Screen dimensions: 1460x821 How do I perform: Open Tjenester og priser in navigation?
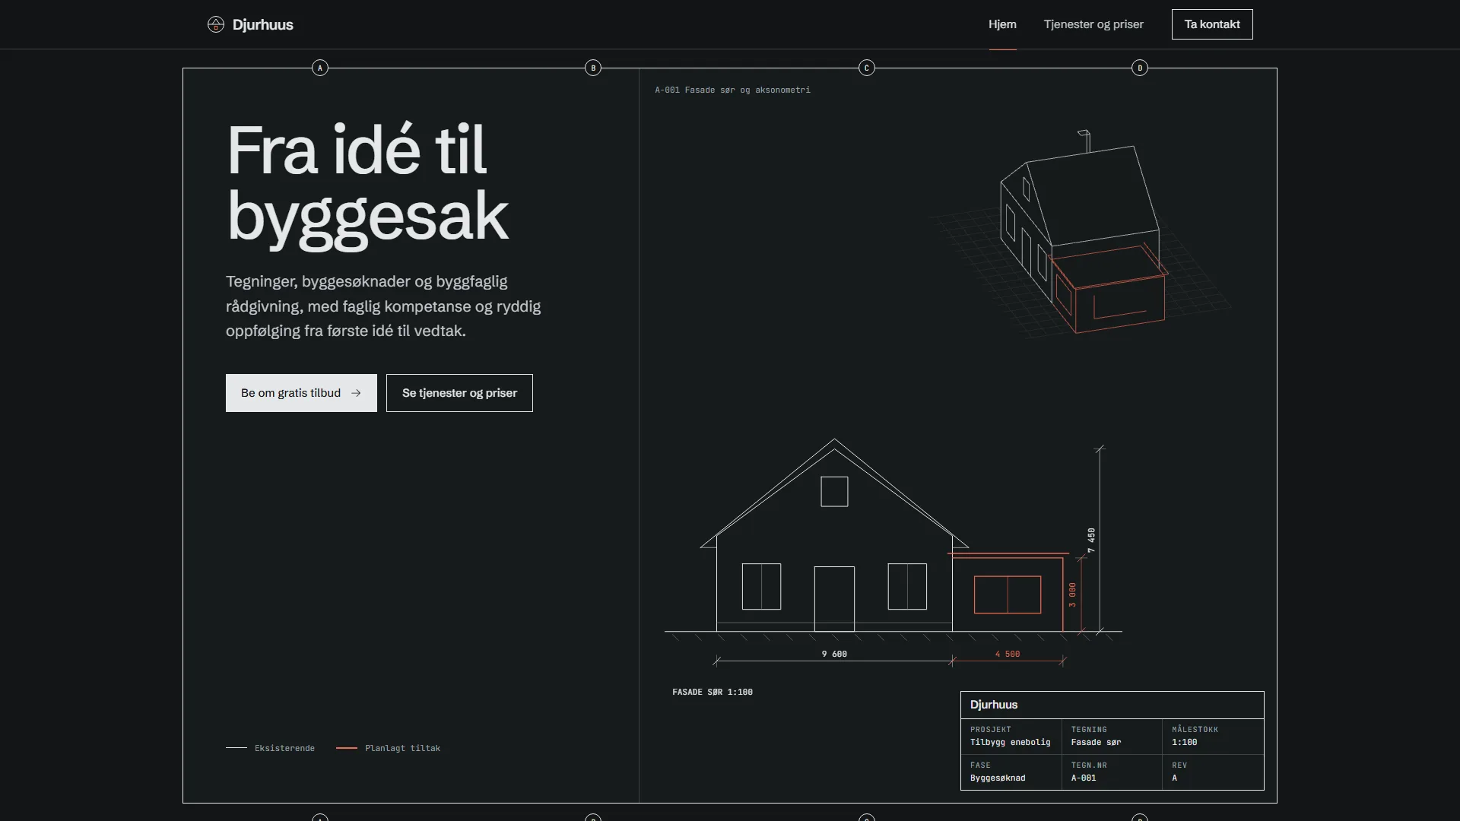(1093, 24)
